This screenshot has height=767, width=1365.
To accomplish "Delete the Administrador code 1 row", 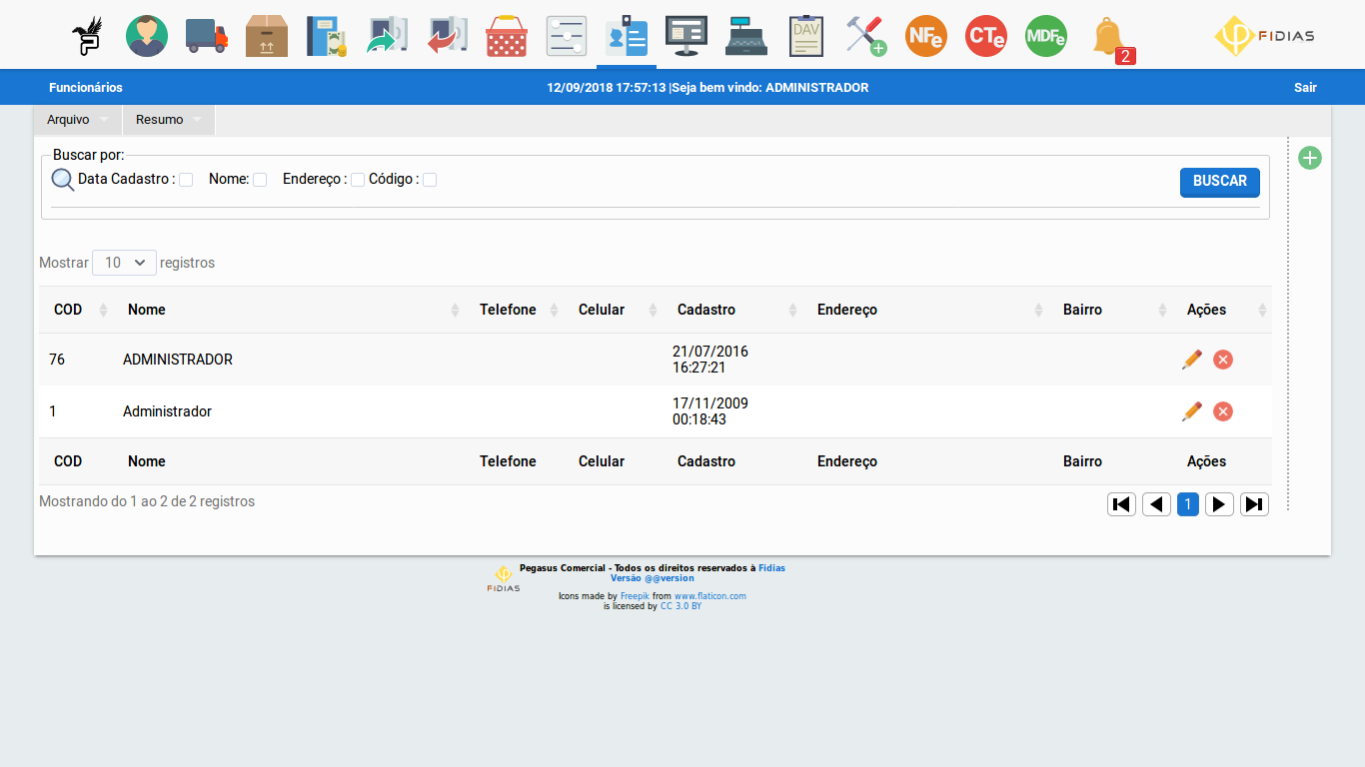I will [x=1223, y=411].
